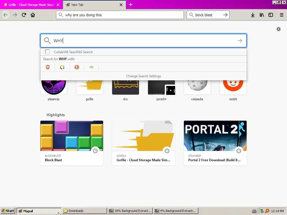The width and height of the screenshot is (287, 215).
Task: Open the Downloads folder taskbar button
Action: tap(84, 211)
